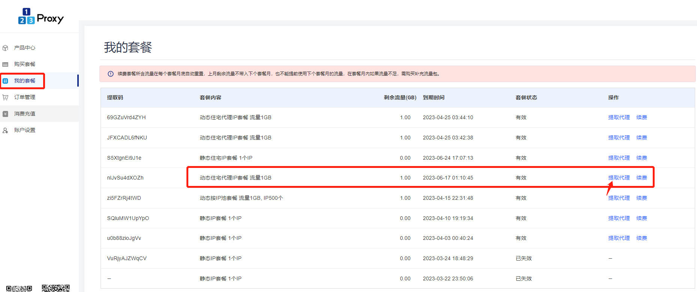
Task: Click the 订单管理 cart icon
Action: [x=5, y=97]
